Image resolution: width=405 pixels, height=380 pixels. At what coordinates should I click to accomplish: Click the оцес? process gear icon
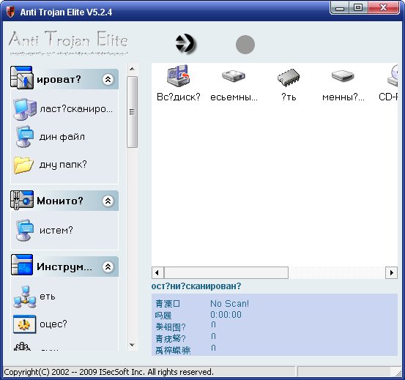pyautogui.click(x=25, y=324)
